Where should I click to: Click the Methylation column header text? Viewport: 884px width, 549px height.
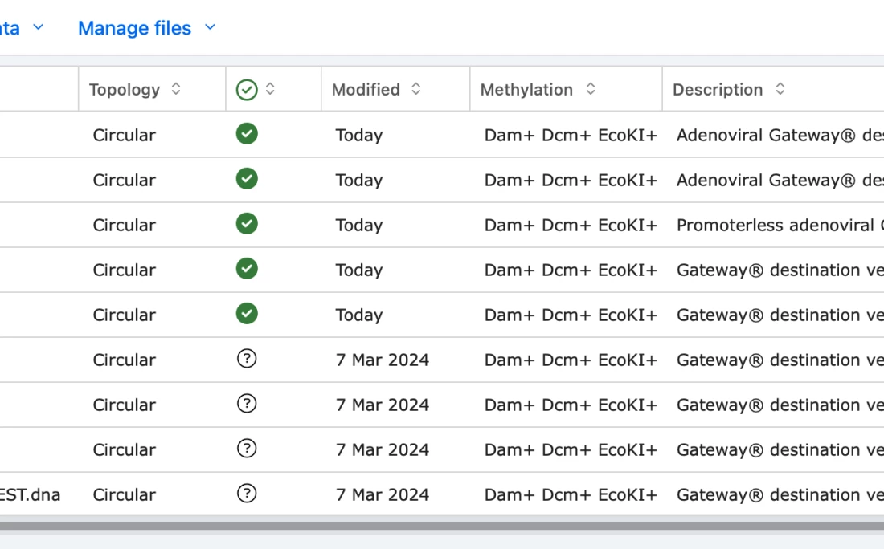526,90
